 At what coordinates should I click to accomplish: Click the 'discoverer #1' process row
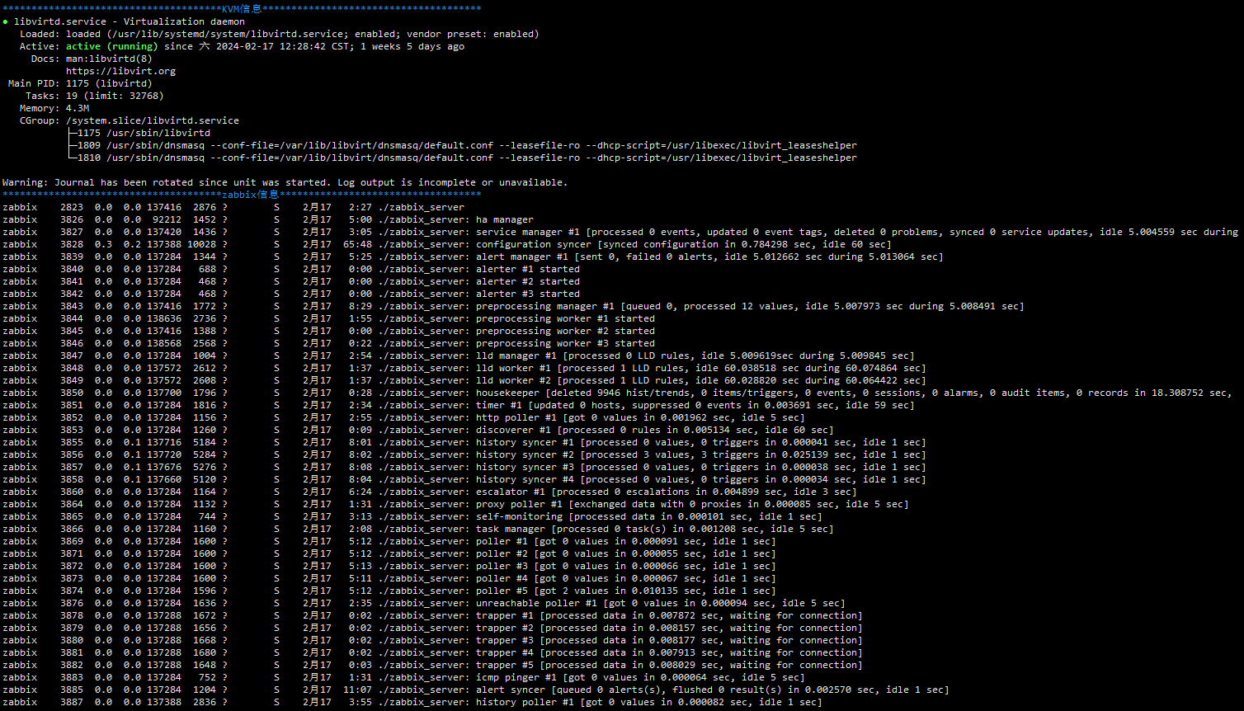coord(418,430)
